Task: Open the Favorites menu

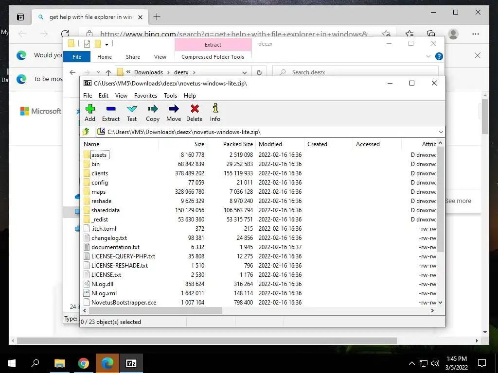Action: 145,96
